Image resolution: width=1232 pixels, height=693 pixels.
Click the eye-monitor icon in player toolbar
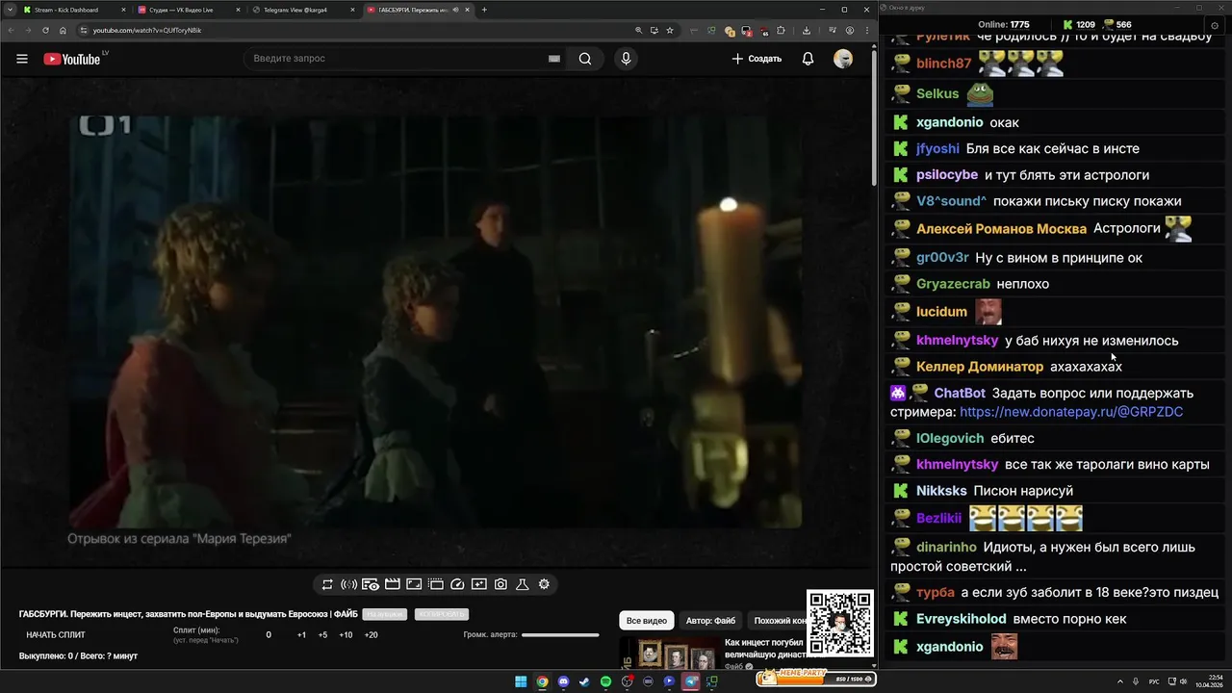(371, 584)
